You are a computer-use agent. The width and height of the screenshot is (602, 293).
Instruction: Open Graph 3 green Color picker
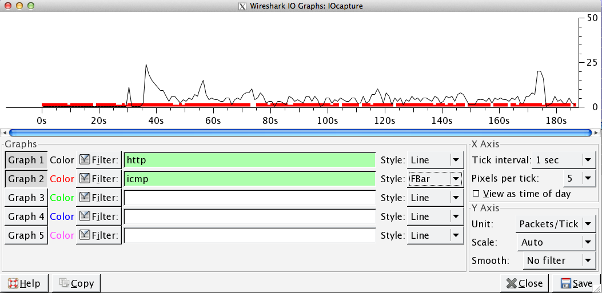click(x=62, y=198)
